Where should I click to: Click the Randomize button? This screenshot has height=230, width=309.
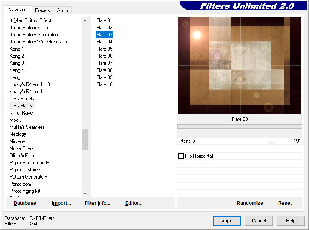click(x=250, y=203)
